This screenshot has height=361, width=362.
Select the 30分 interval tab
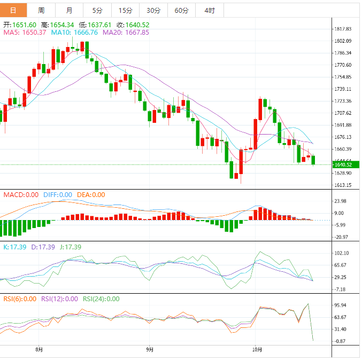click(153, 10)
